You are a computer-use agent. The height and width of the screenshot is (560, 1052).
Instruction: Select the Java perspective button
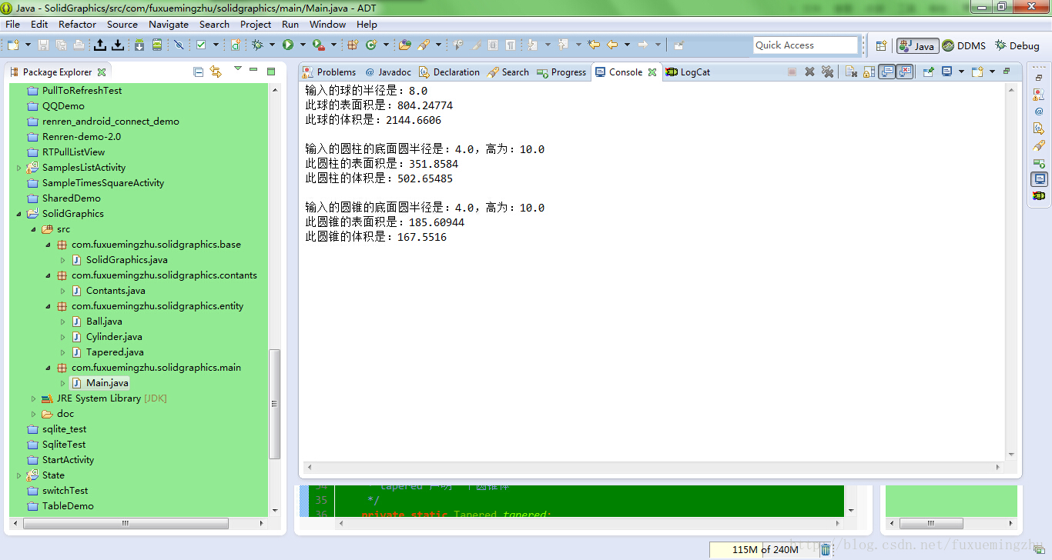[916, 45]
